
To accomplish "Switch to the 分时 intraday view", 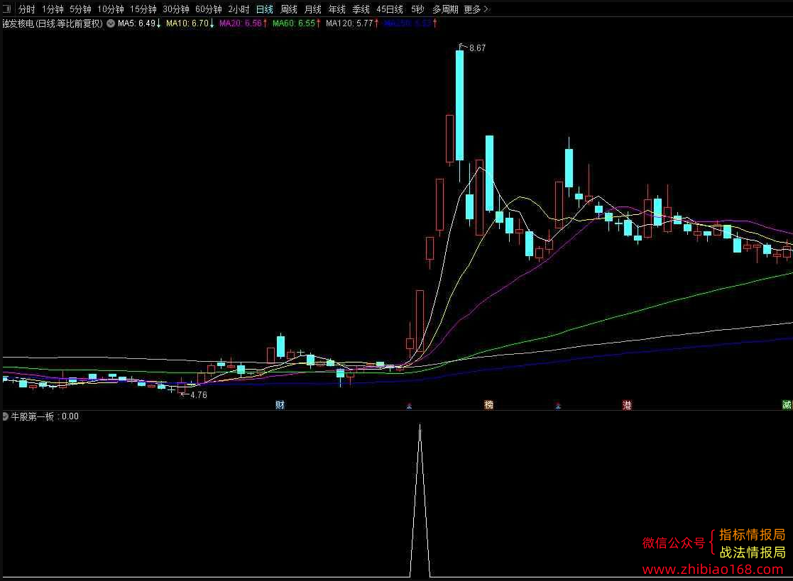I will point(26,9).
